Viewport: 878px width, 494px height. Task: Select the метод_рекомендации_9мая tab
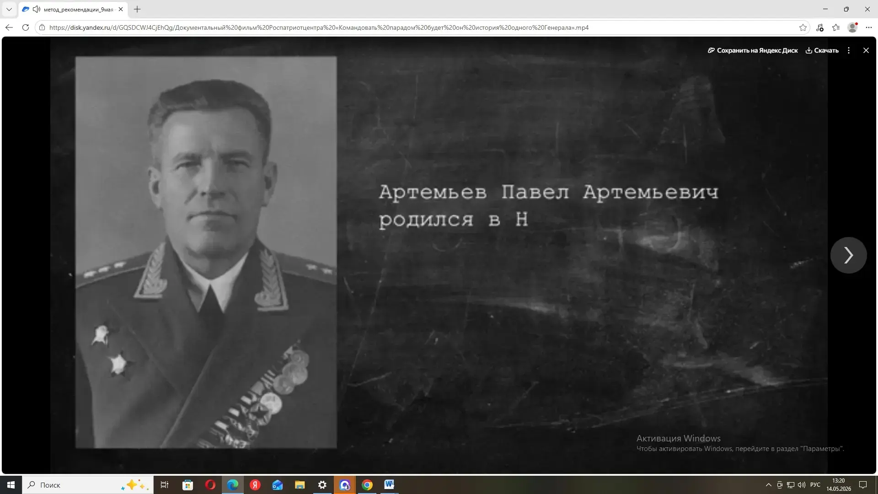(x=73, y=9)
